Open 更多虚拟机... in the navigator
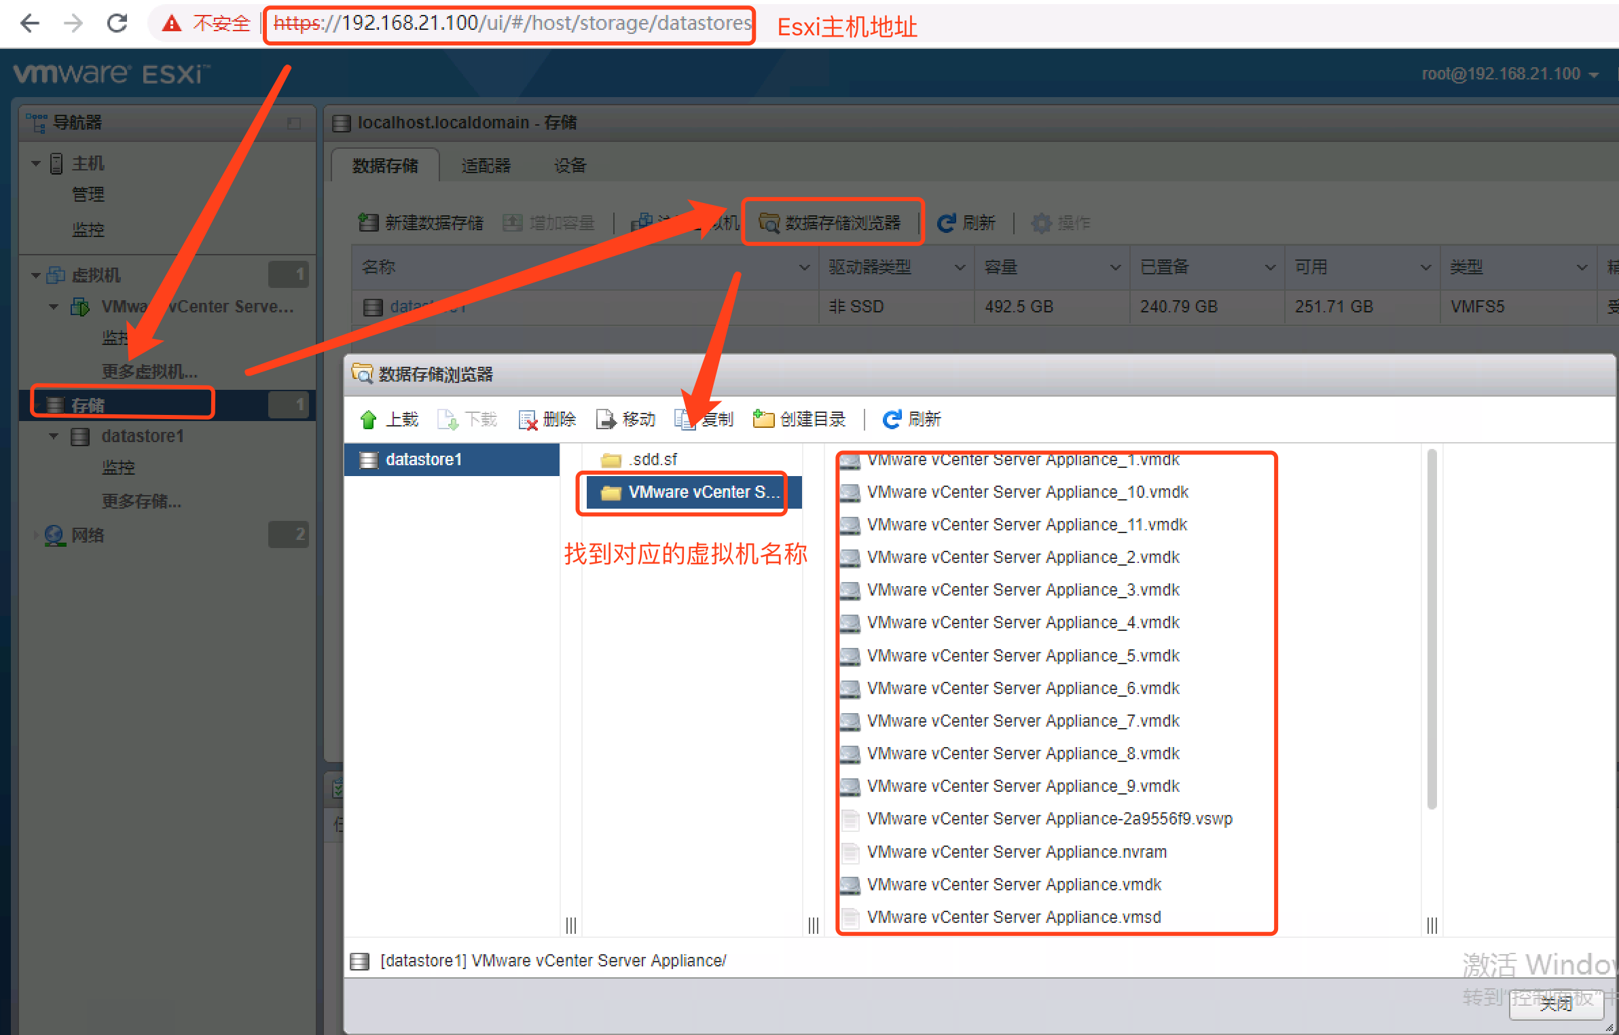This screenshot has width=1619, height=1035. click(149, 371)
